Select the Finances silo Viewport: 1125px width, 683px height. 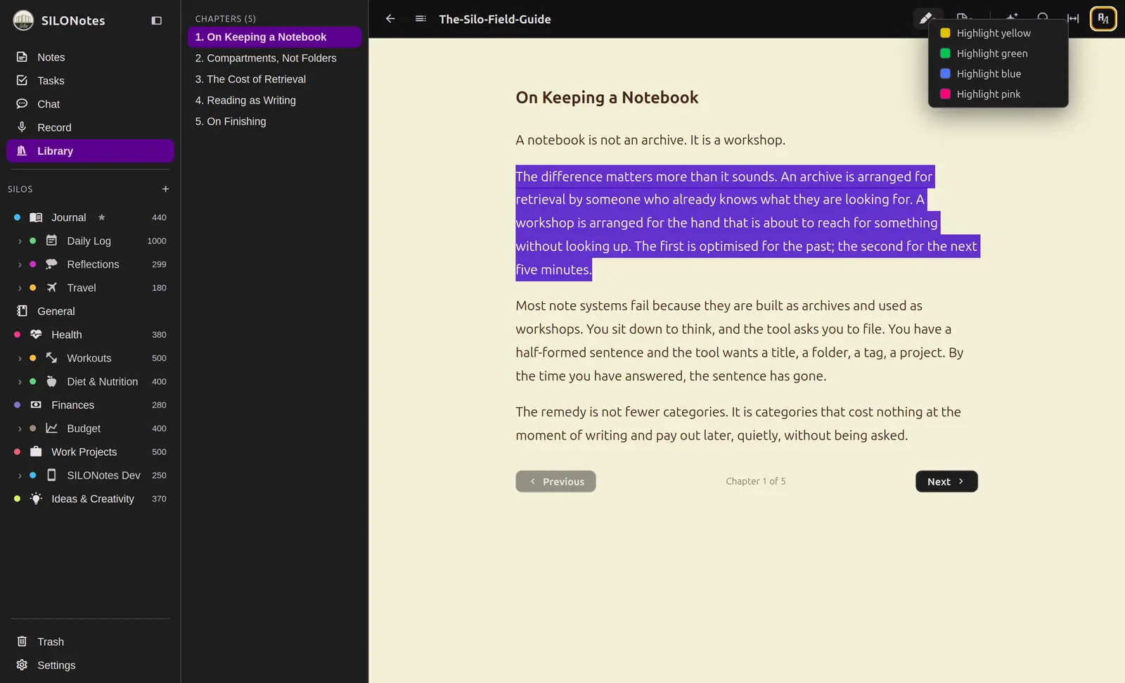[90, 405]
